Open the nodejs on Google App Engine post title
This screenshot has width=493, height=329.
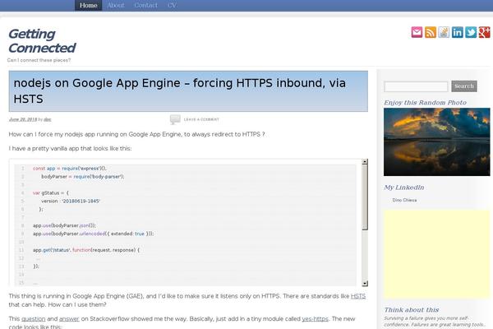click(x=179, y=91)
